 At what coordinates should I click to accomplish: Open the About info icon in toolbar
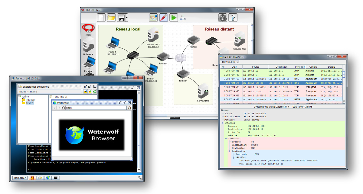(223, 18)
